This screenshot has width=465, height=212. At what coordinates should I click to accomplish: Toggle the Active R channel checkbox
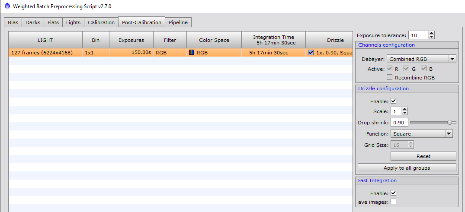[x=390, y=69]
